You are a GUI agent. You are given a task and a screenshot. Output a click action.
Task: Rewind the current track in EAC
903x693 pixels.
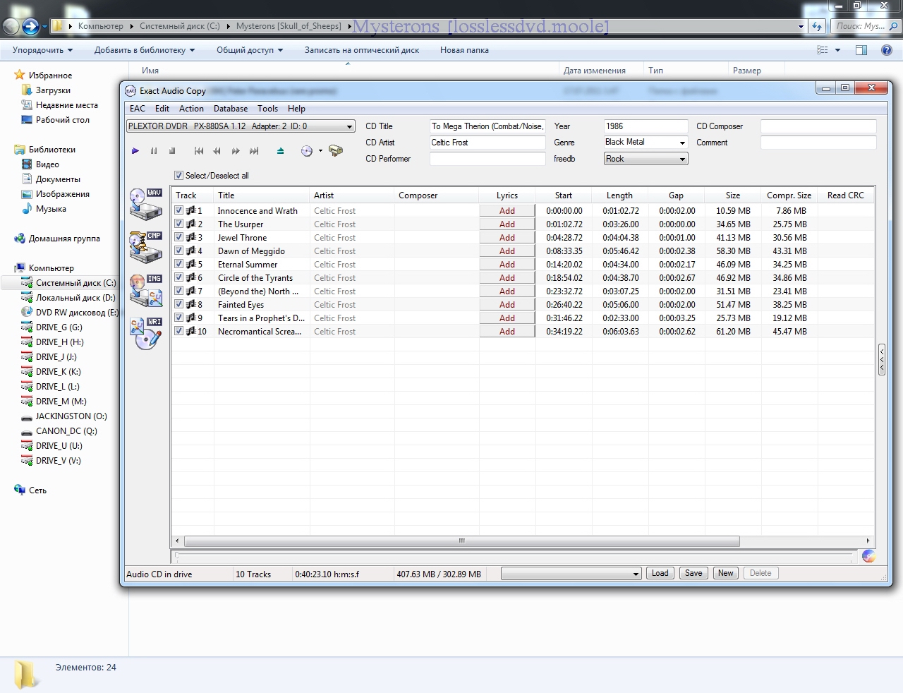click(217, 151)
